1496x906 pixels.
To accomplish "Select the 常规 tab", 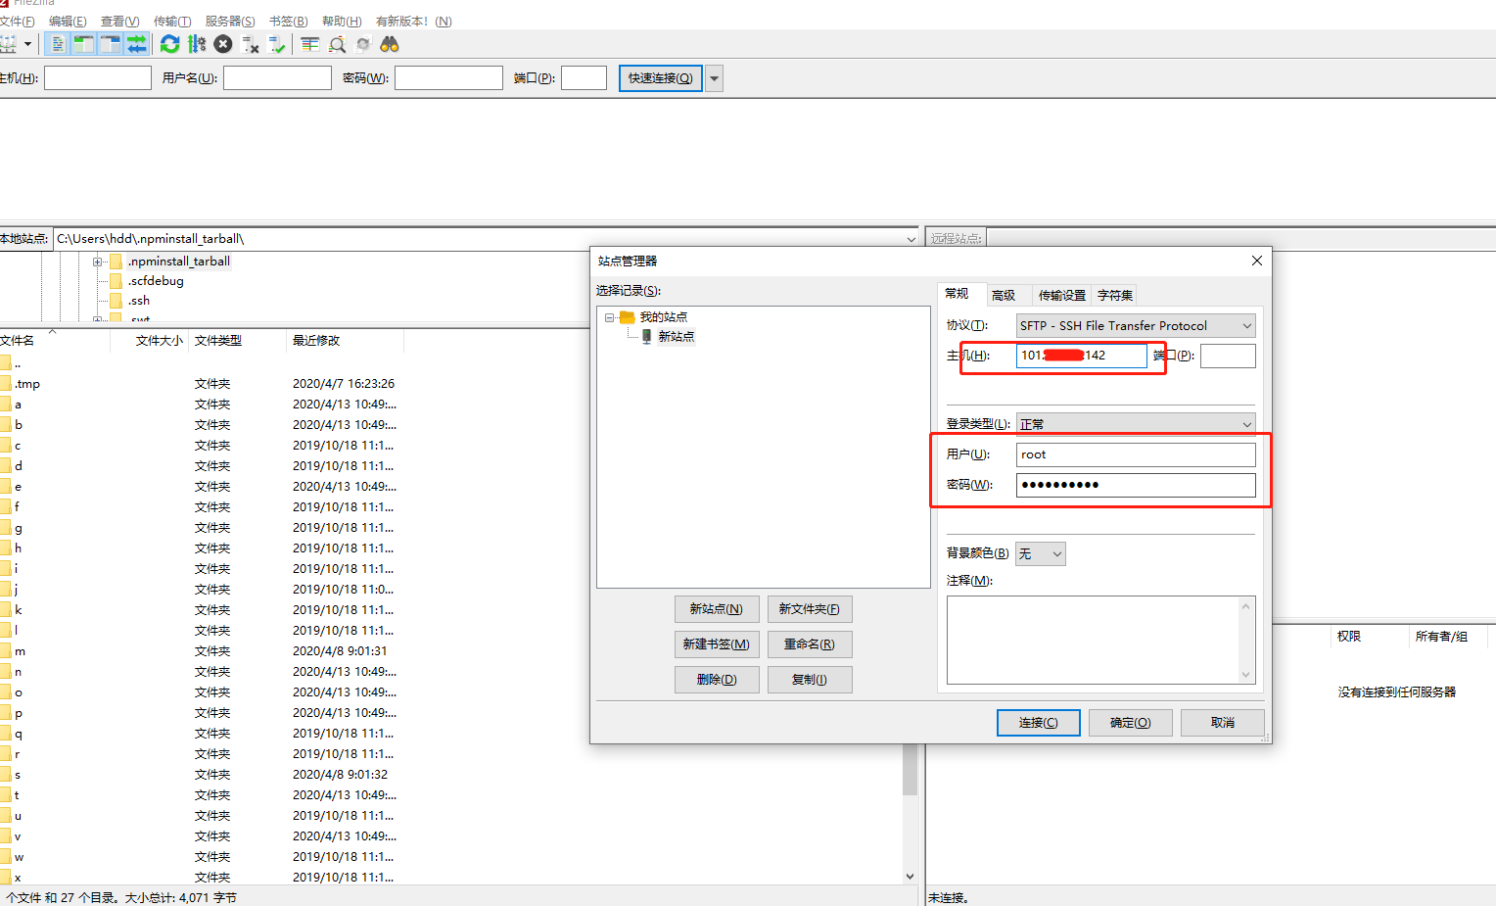I will click(x=957, y=294).
